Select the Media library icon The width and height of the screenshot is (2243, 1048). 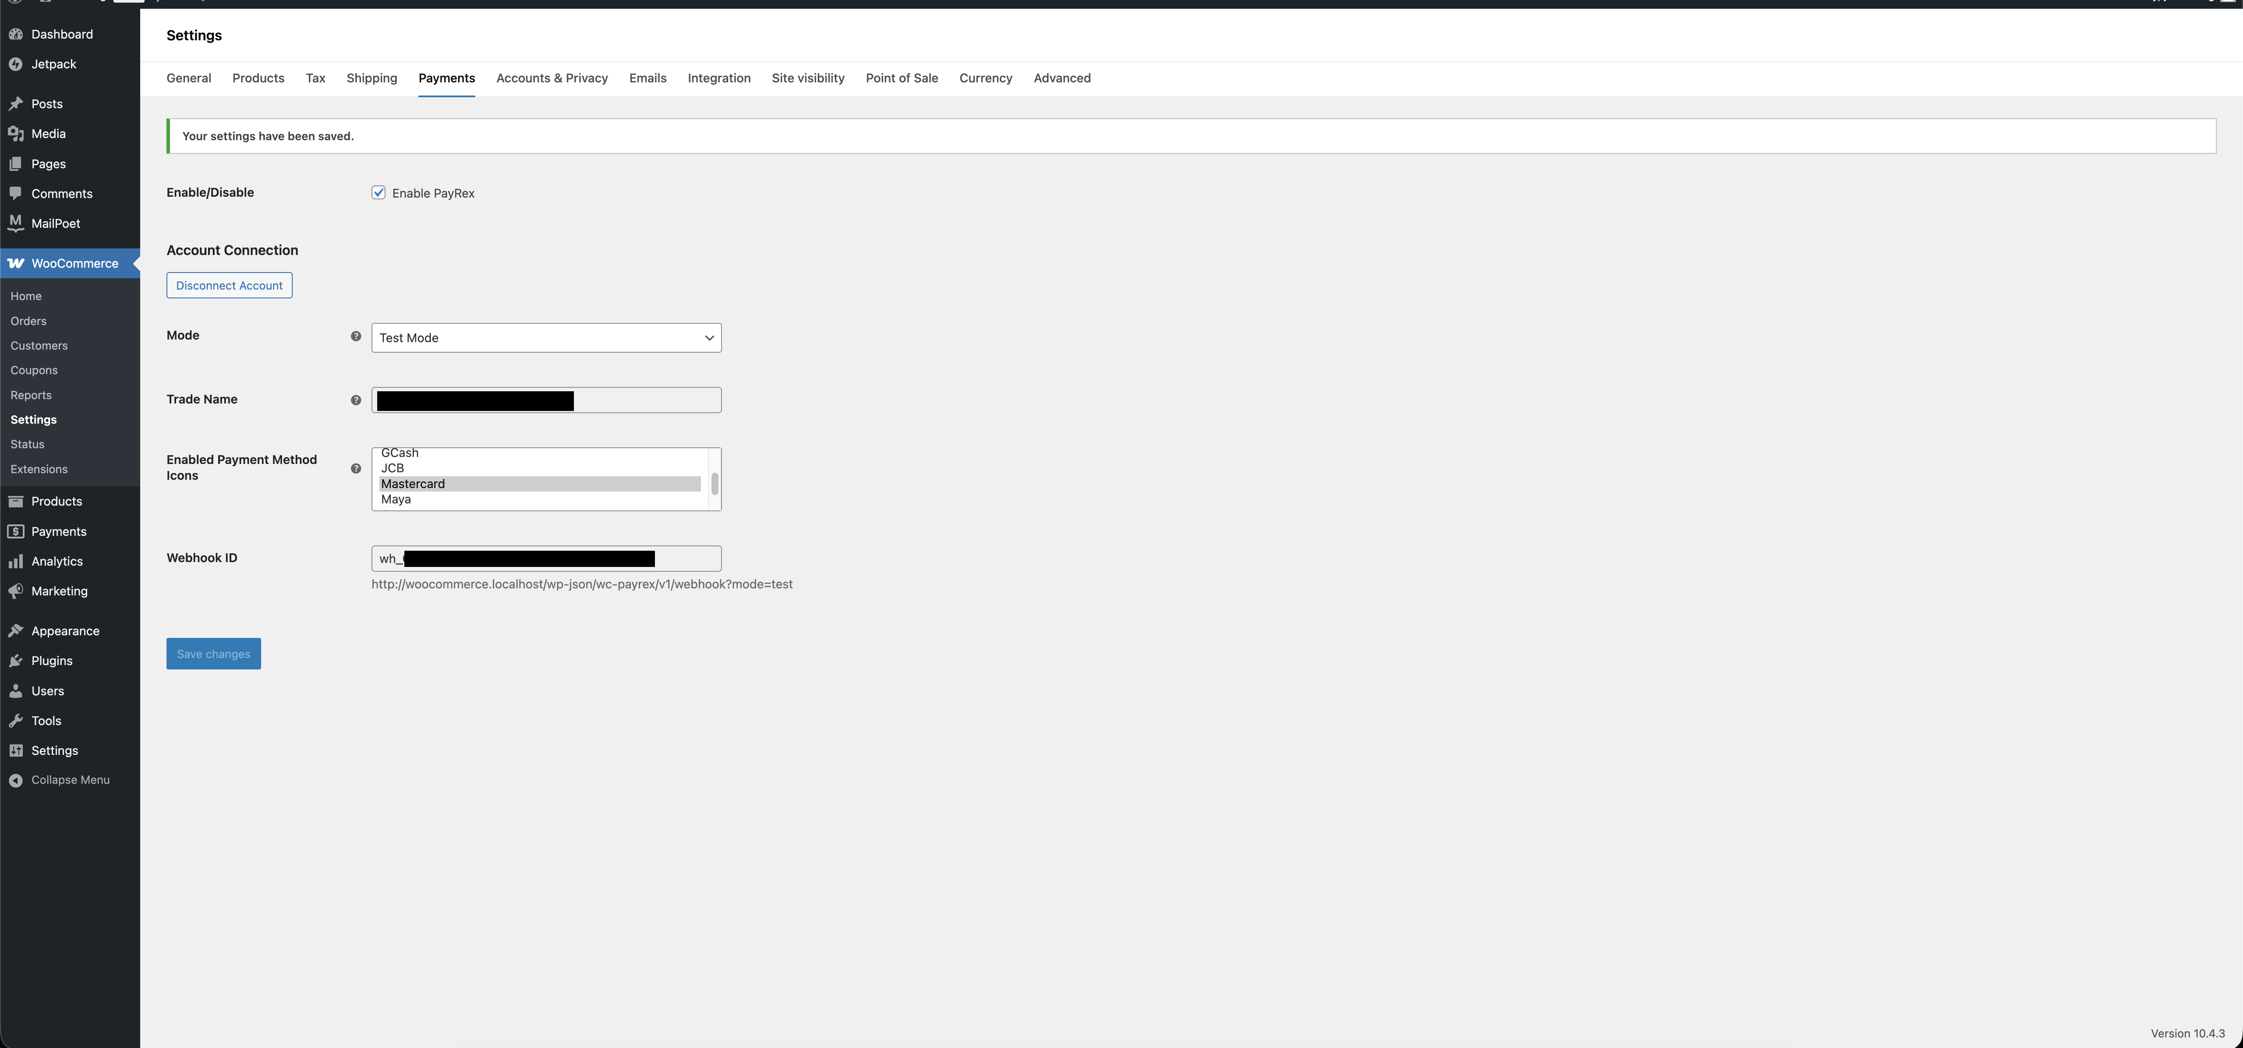[x=17, y=133]
